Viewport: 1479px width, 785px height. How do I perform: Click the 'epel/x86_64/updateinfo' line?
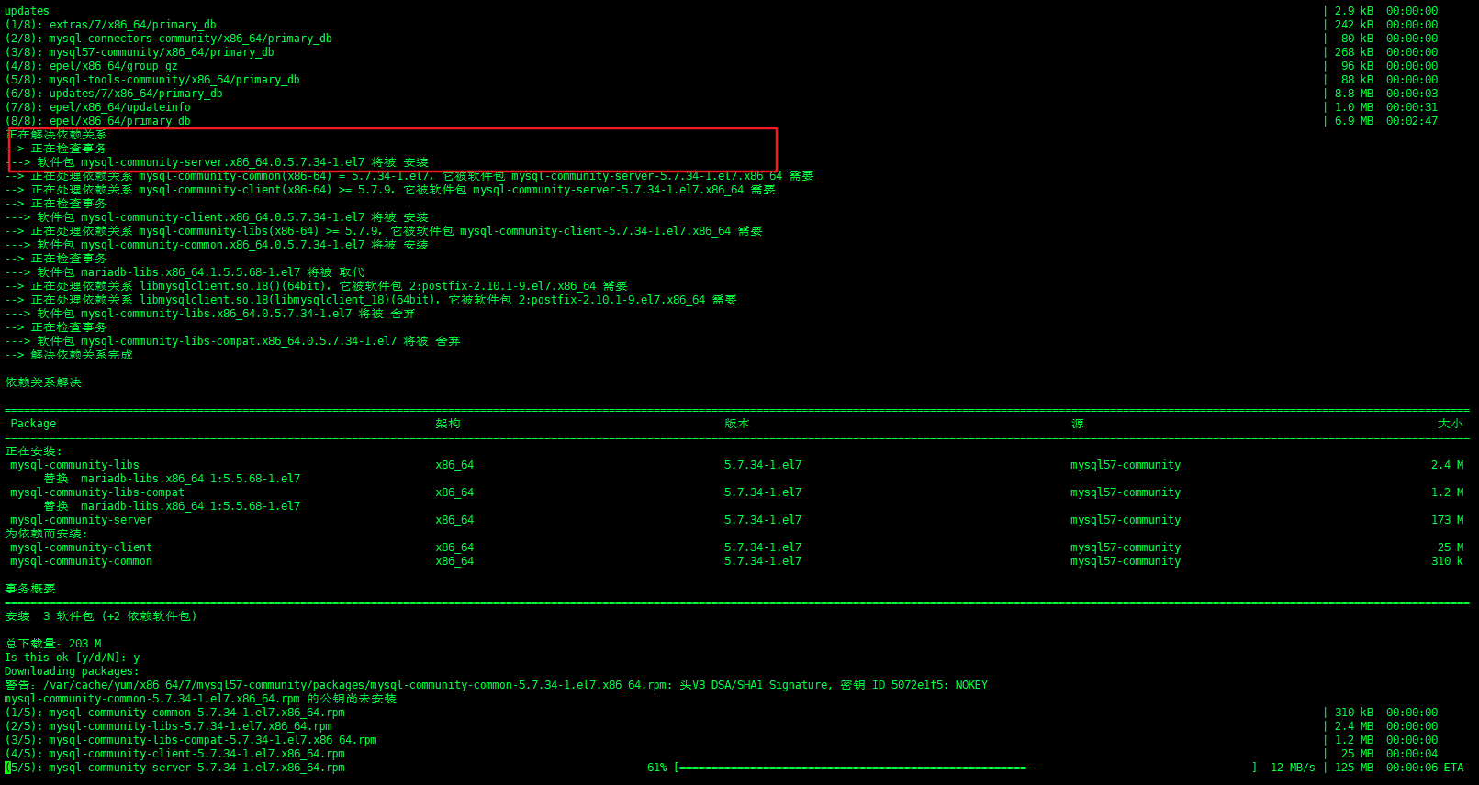(x=97, y=107)
